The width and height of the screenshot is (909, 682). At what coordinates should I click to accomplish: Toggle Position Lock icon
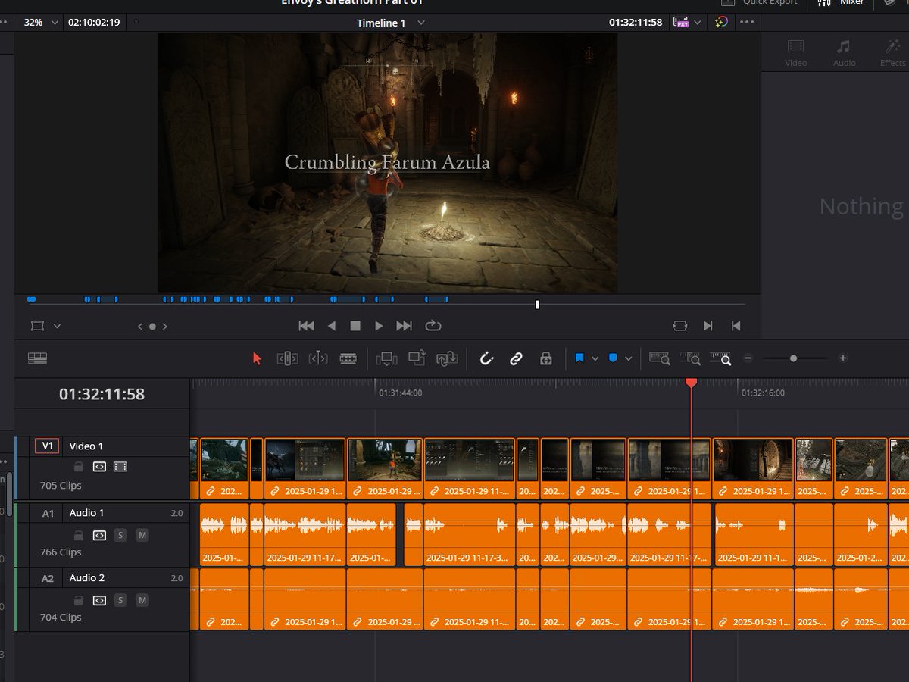pos(545,358)
